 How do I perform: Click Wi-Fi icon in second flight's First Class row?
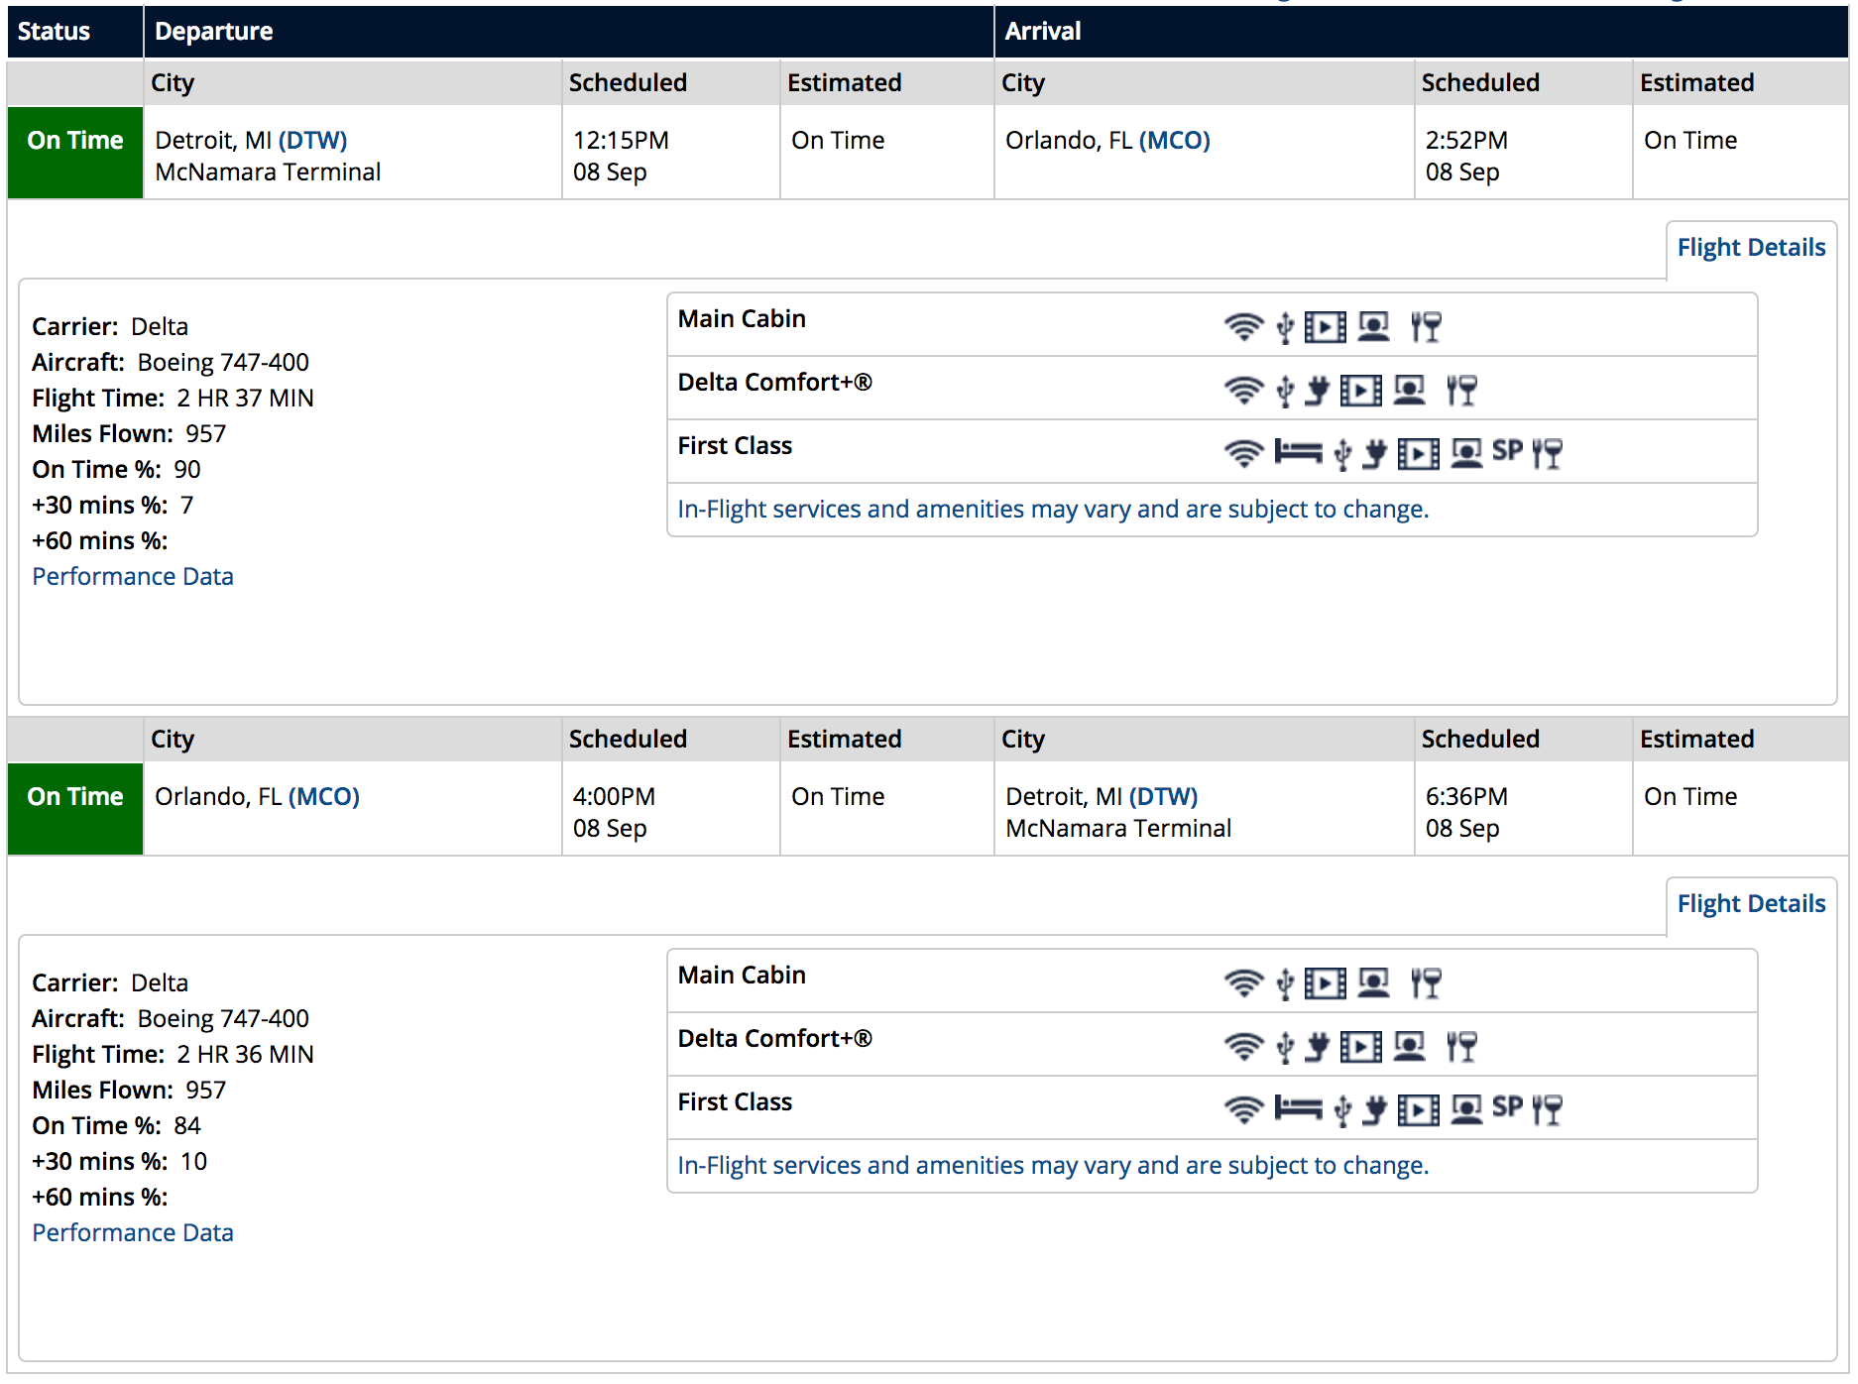pyautogui.click(x=1243, y=1109)
